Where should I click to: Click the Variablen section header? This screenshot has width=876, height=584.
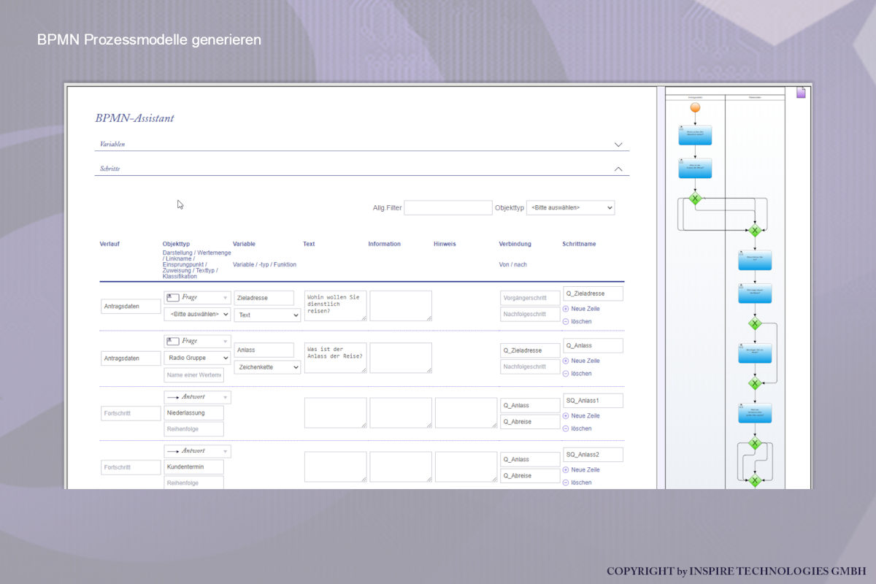pyautogui.click(x=361, y=145)
